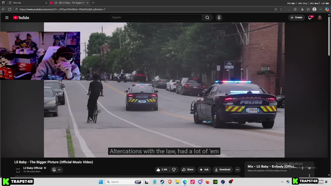Click the Create button
Image resolution: width=331 pixels, height=186 pixels.
coord(296,18)
